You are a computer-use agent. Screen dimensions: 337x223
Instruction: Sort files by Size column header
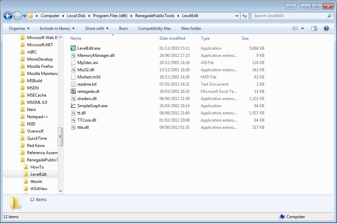(x=245, y=38)
